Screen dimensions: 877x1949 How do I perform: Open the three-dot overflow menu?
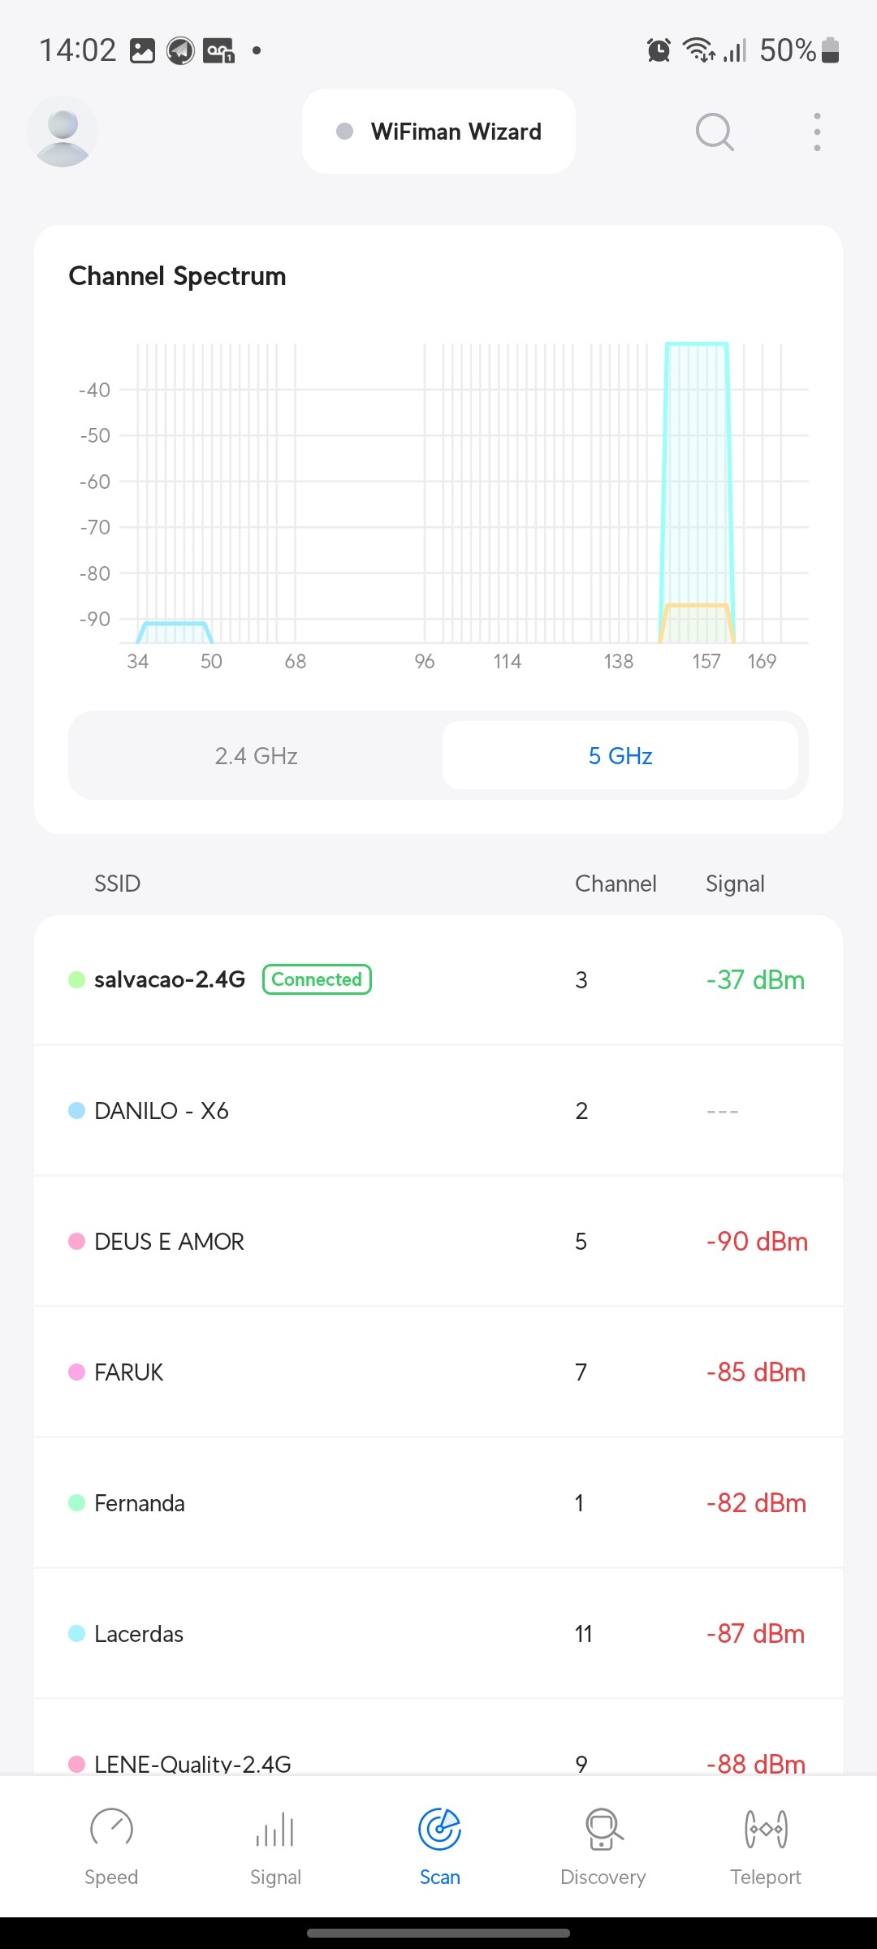coord(817,132)
